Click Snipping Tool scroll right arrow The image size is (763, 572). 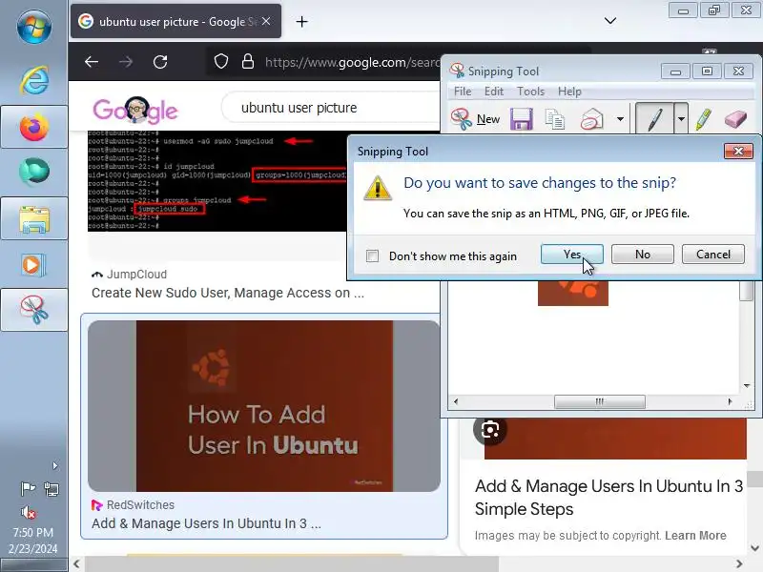pos(730,401)
